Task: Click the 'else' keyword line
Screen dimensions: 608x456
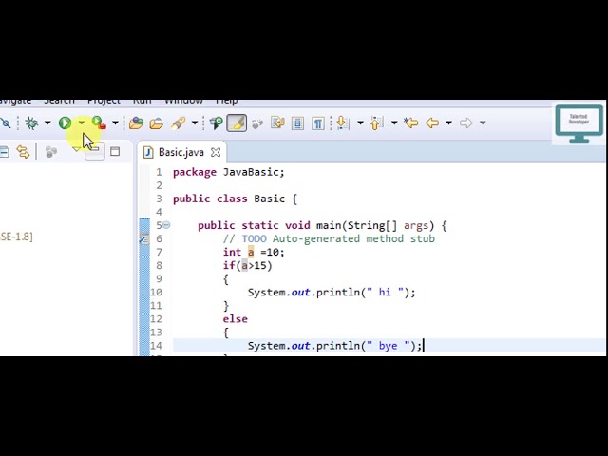Action: (x=235, y=319)
